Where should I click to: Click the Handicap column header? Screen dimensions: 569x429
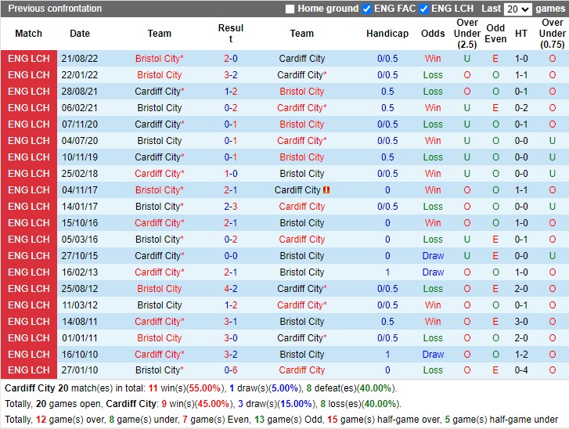coord(387,34)
